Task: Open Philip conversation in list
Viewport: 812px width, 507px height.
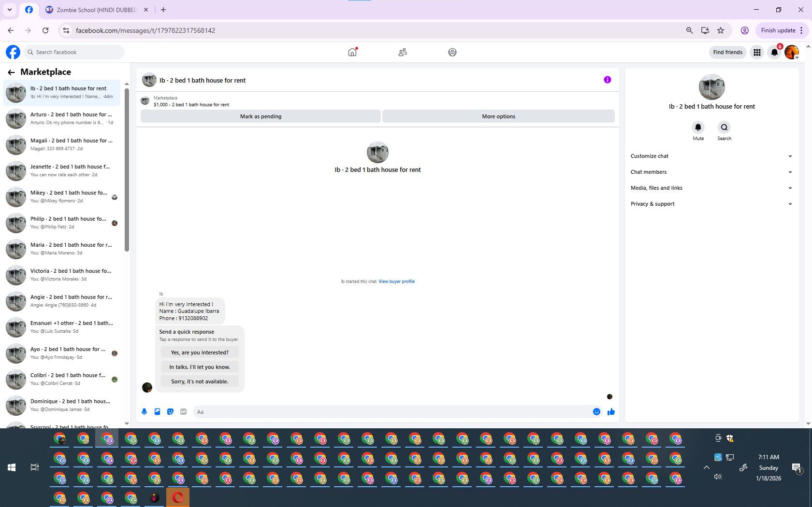Action: pos(62,223)
